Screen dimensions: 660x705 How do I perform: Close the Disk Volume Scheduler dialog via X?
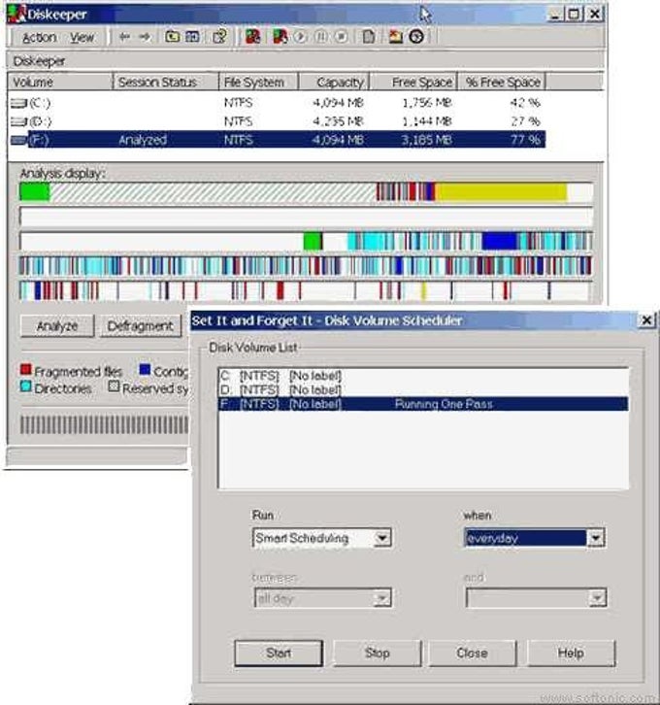(x=646, y=320)
